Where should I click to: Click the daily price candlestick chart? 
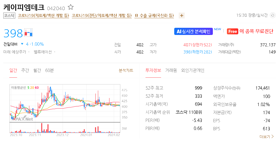point(65,103)
